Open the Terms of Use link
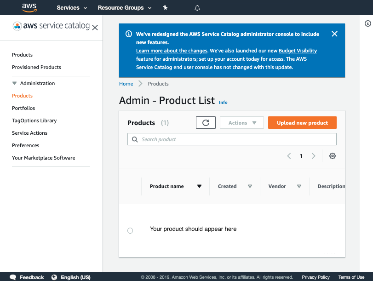This screenshot has width=373, height=281. (351, 277)
